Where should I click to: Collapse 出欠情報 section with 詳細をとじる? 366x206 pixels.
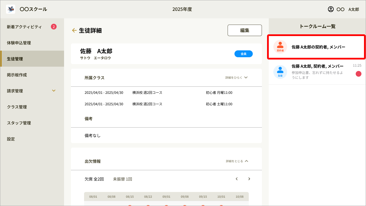(237, 161)
